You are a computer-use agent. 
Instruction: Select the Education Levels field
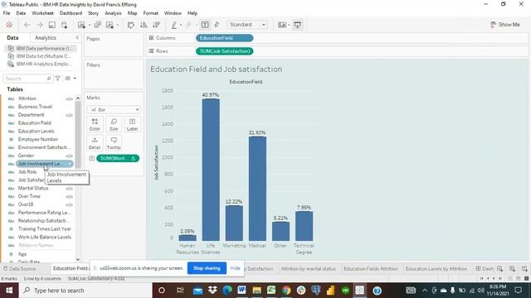point(37,131)
